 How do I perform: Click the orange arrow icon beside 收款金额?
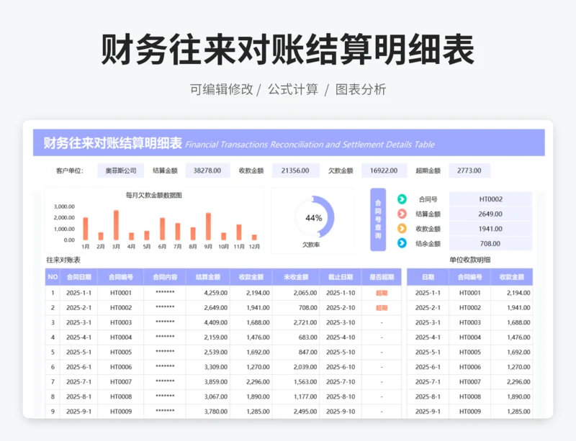click(402, 228)
